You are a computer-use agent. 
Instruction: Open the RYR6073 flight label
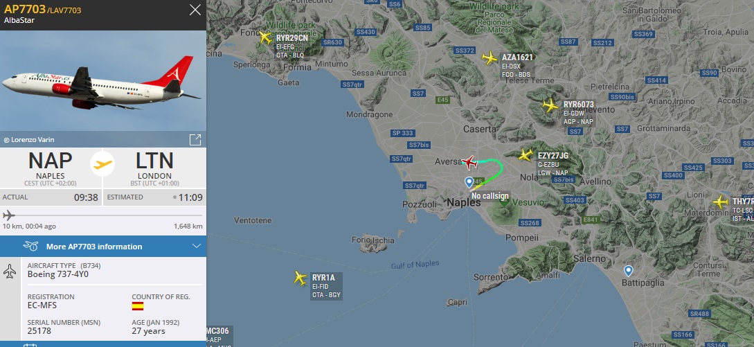[x=579, y=113]
